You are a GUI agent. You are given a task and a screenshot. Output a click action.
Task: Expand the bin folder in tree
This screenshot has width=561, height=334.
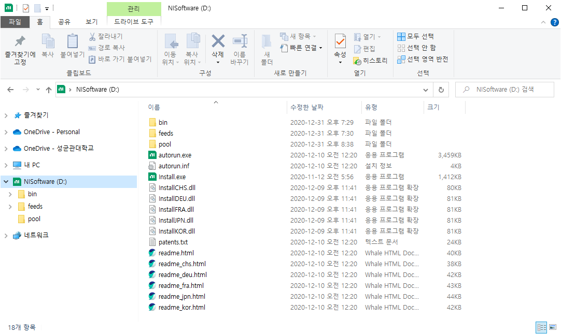[x=10, y=194]
